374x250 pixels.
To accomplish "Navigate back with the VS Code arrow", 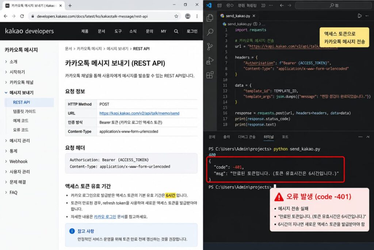I will [282, 5].
